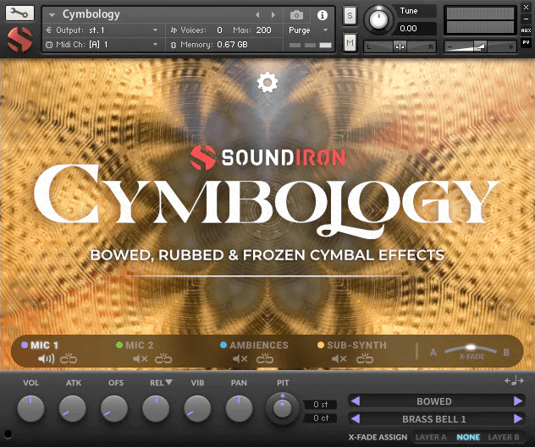Click the Max voices 200 value
535x447 pixels.
(264, 30)
